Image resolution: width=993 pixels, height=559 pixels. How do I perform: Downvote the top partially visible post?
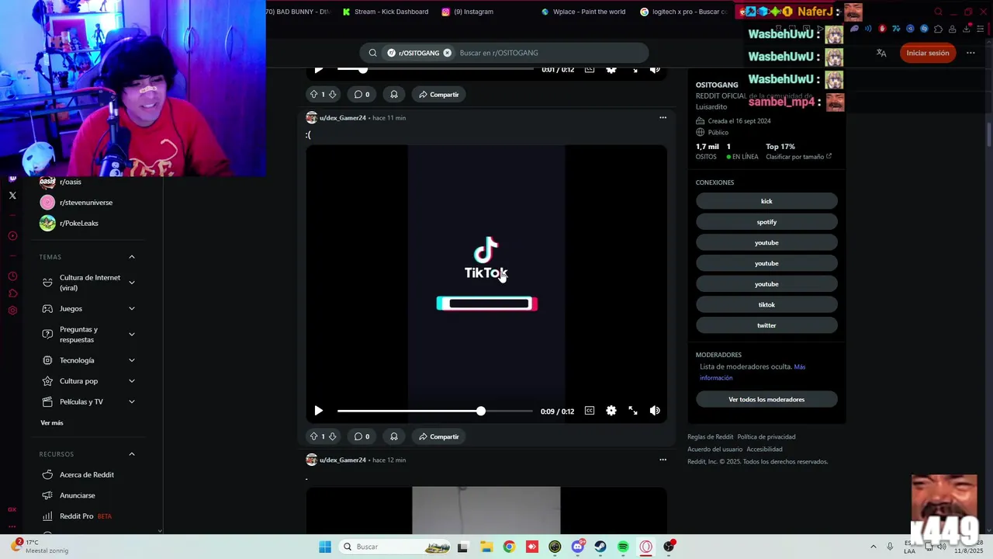tap(332, 94)
